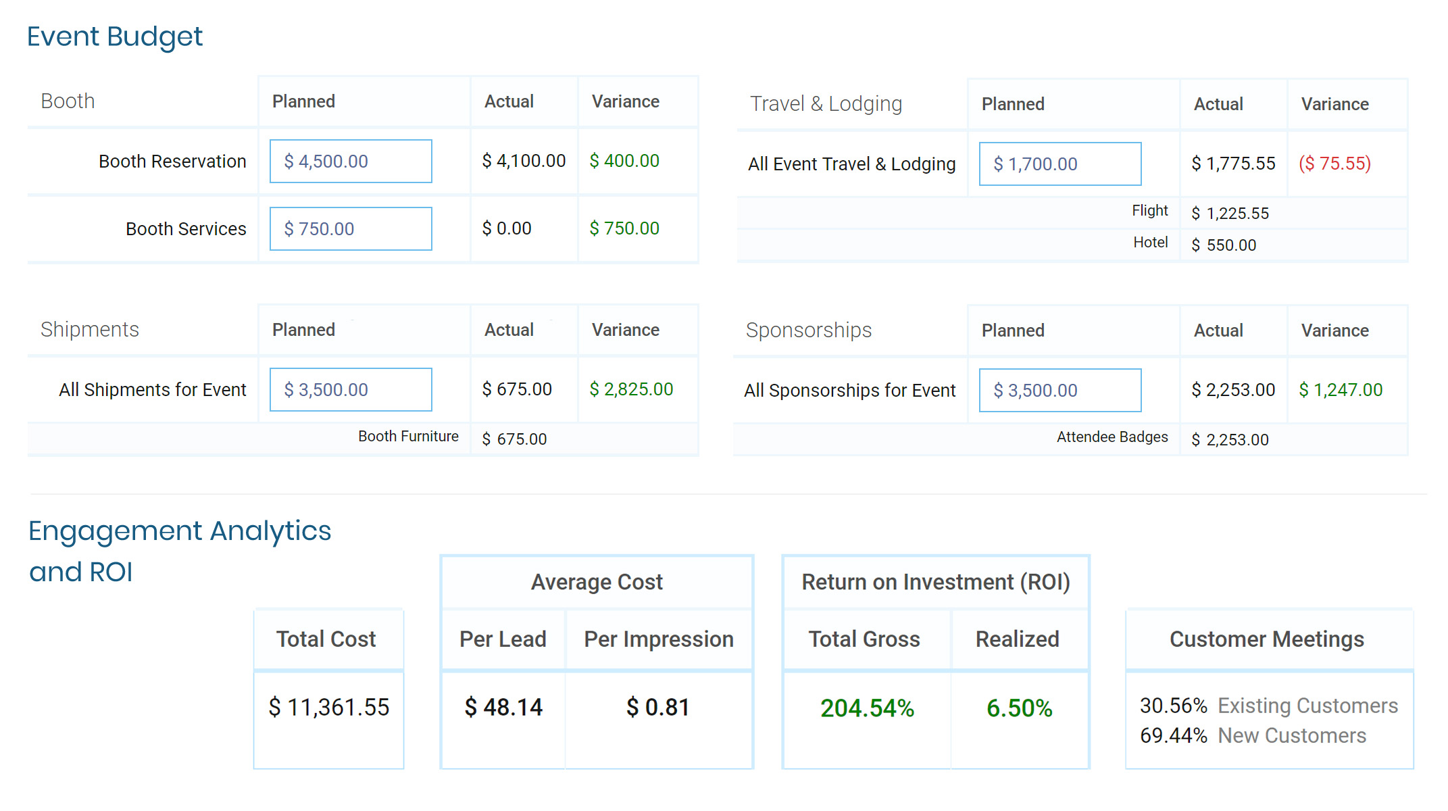Click the Booth Reservation variance value $400.00
Image resolution: width=1448 pixels, height=811 pixels.
click(624, 161)
